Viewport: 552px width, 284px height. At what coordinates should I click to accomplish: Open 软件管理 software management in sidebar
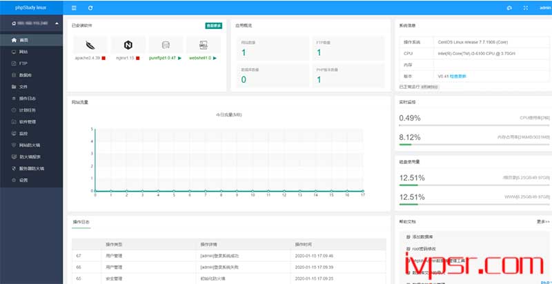coord(31,121)
